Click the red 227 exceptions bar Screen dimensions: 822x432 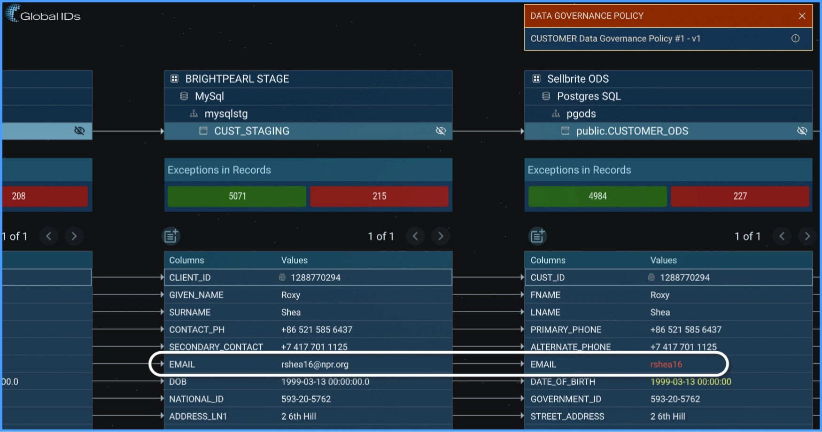point(740,196)
